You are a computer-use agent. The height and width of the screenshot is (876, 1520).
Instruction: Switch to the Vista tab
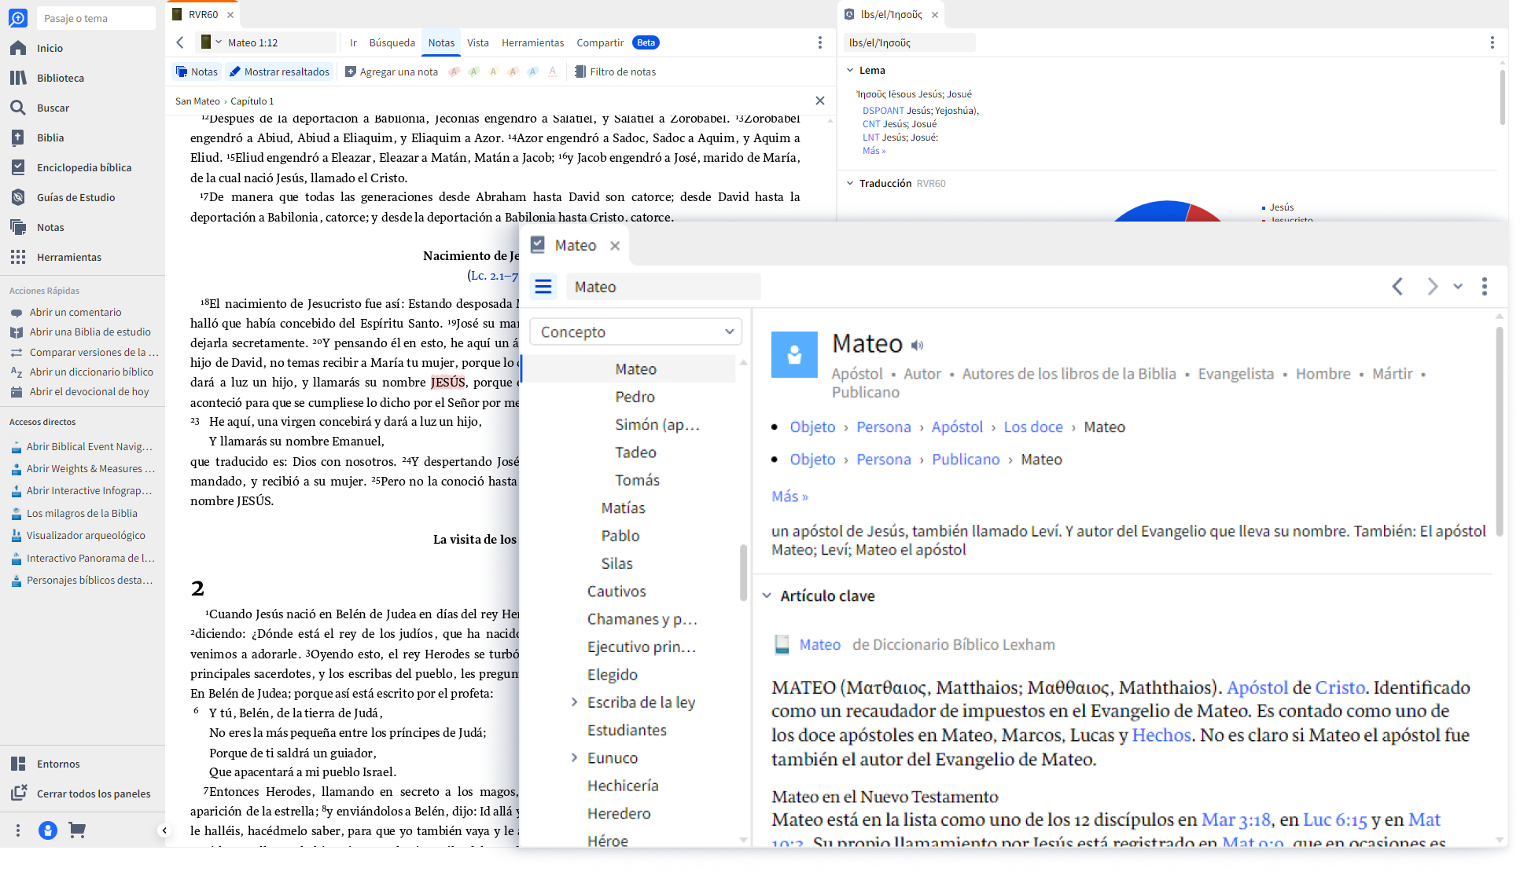tap(478, 42)
